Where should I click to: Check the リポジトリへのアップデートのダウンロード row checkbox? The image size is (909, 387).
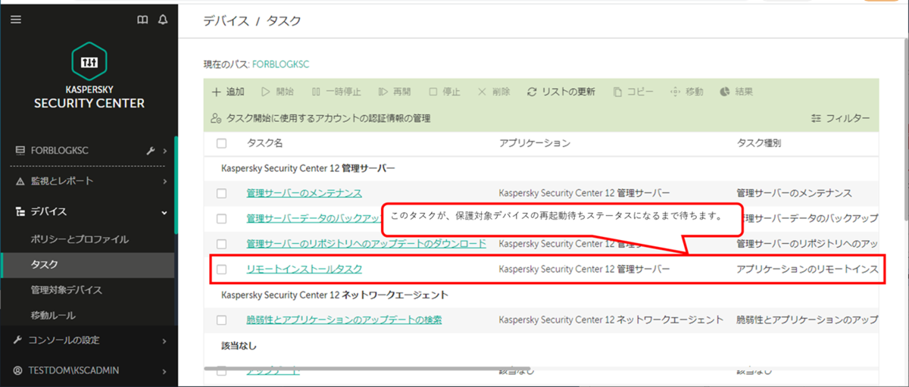coord(221,244)
